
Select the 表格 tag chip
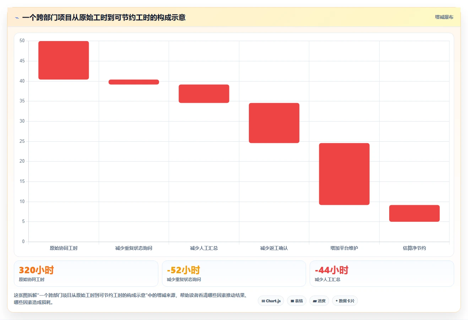tap(296, 301)
